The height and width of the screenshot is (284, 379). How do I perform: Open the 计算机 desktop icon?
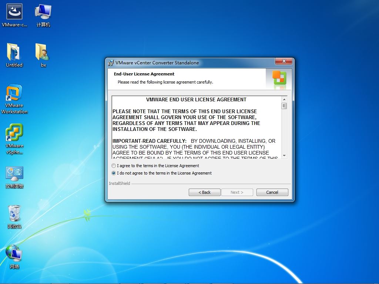click(43, 16)
